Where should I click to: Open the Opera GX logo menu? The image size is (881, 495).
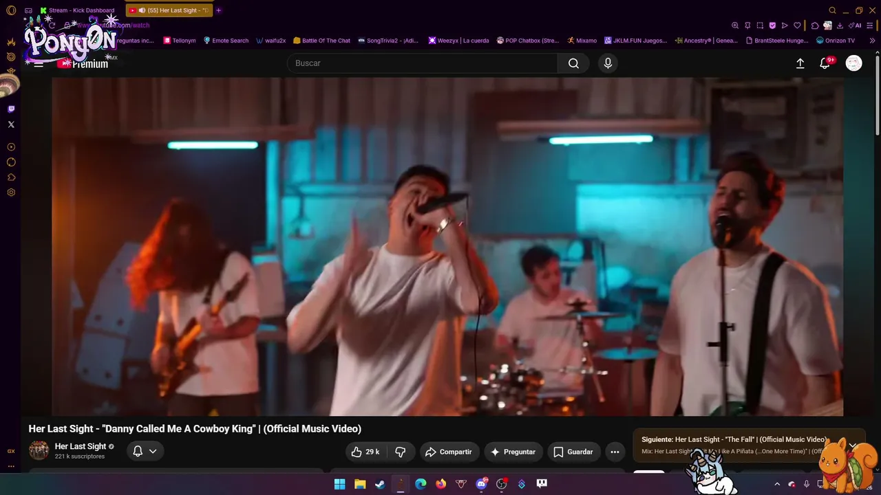point(11,10)
